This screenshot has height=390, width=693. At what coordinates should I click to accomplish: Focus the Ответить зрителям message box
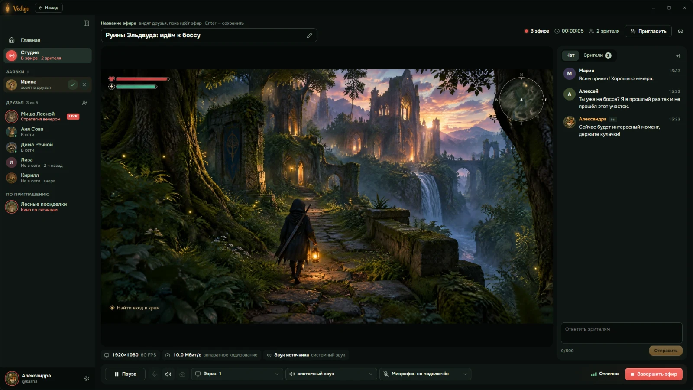622,333
